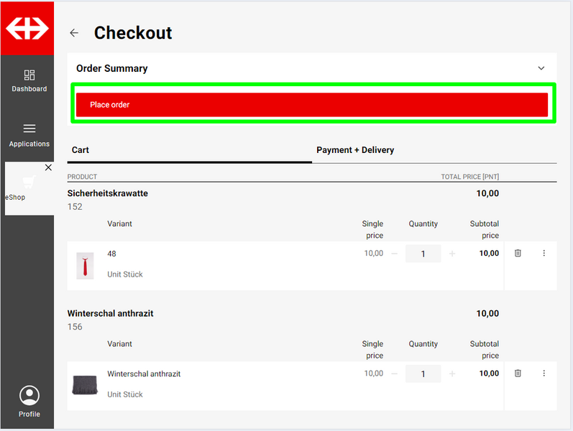Viewport: 573px width, 431px height.
Task: Switch to the Payment + Delivery tab
Action: coord(355,150)
